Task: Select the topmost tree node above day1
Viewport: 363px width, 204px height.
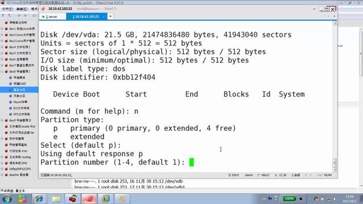Action: (x=18, y=23)
